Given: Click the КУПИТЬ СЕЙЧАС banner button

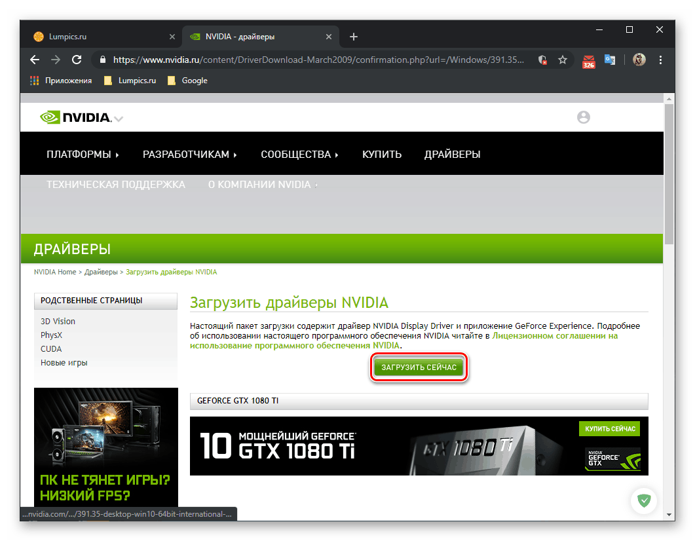Looking at the screenshot, I should point(609,428).
